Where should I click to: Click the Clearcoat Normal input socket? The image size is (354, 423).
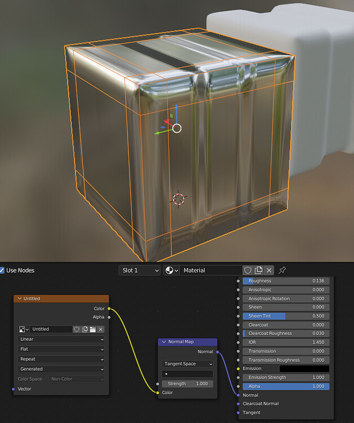[x=238, y=404]
